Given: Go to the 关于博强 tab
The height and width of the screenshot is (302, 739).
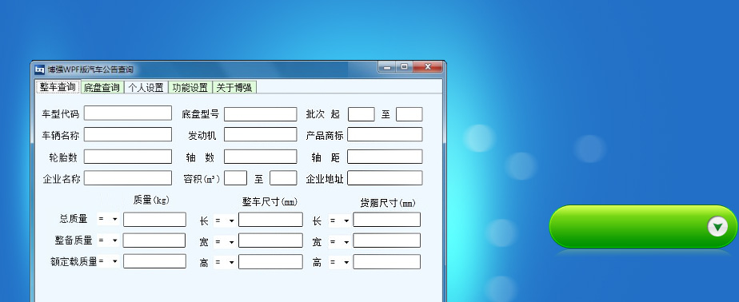Looking at the screenshot, I should [x=234, y=87].
